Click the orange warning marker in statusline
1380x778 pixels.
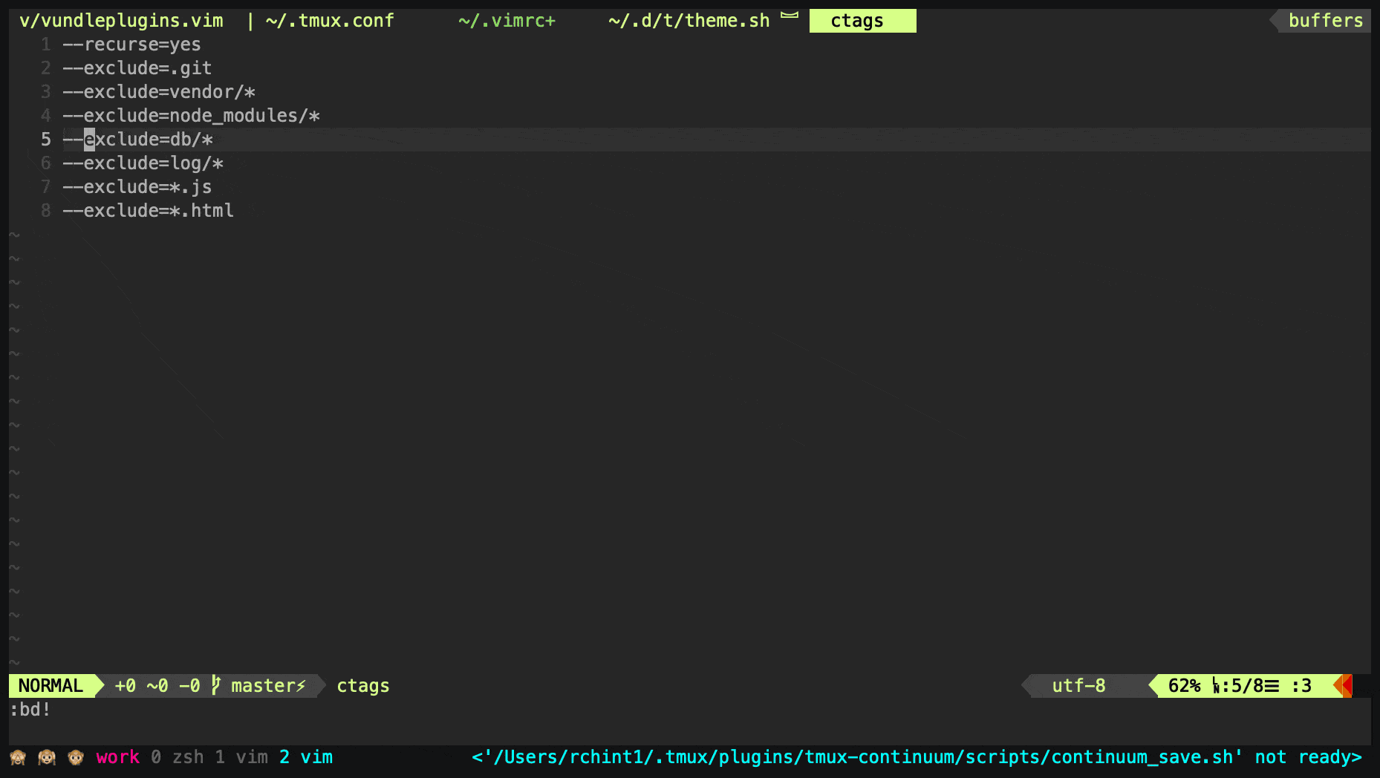pyautogui.click(x=1343, y=686)
